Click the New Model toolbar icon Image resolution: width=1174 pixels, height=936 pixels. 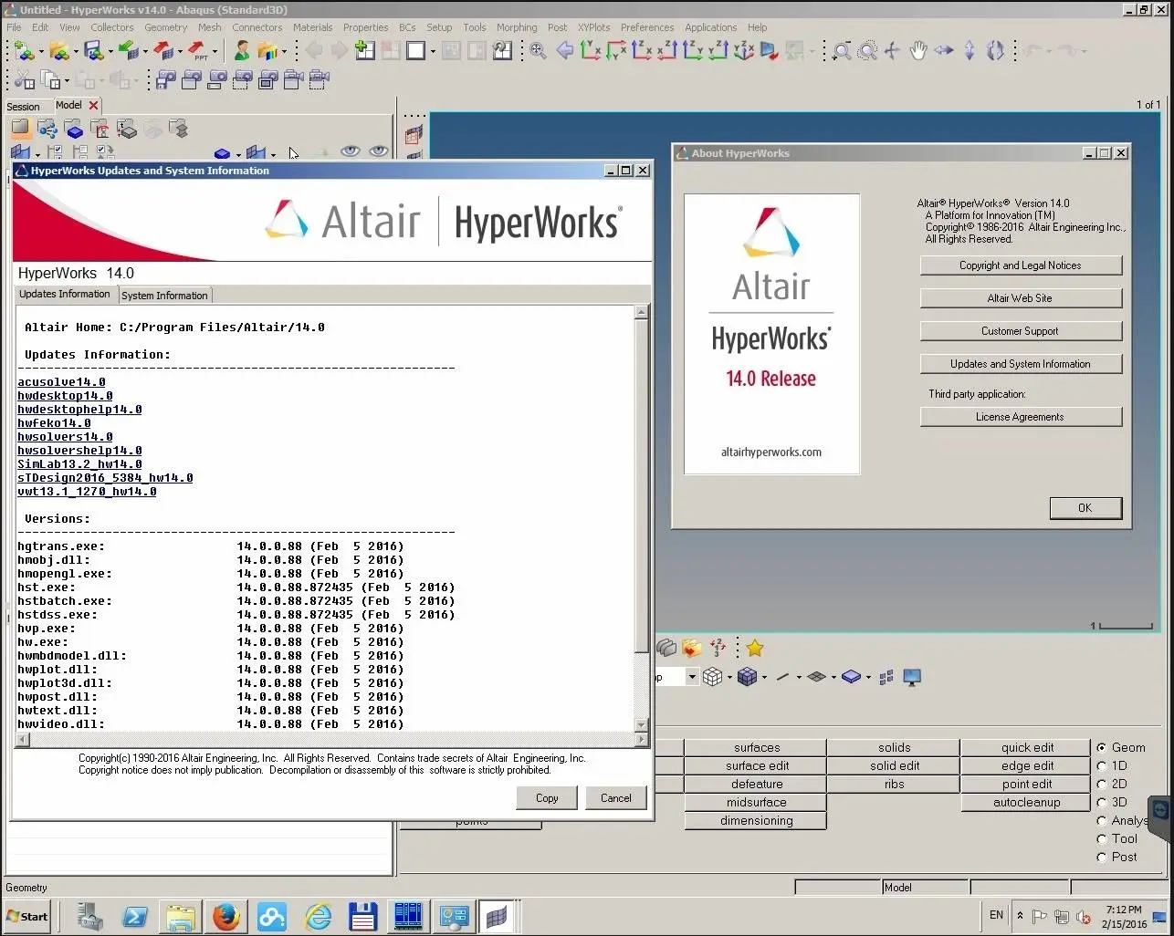tap(23, 51)
